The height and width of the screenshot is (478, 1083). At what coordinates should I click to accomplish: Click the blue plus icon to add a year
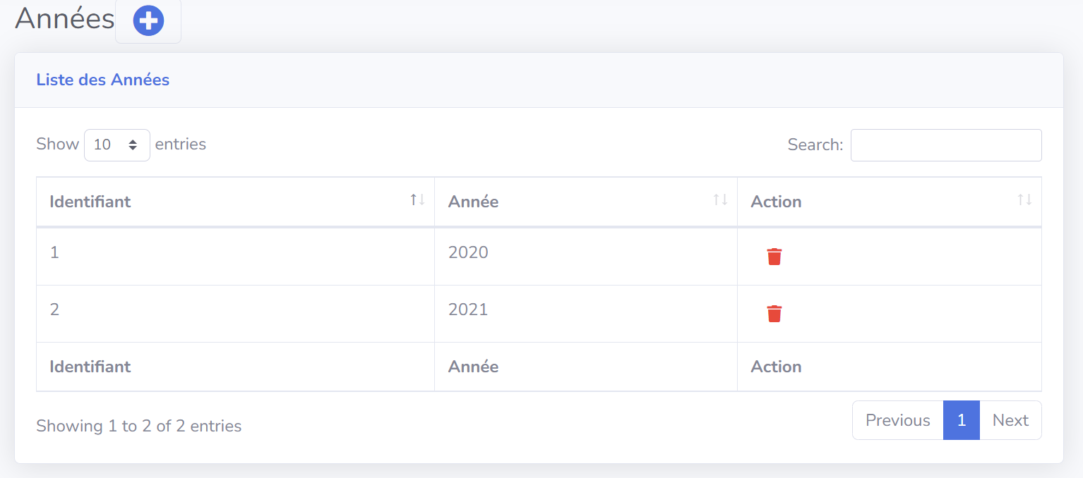(x=148, y=20)
